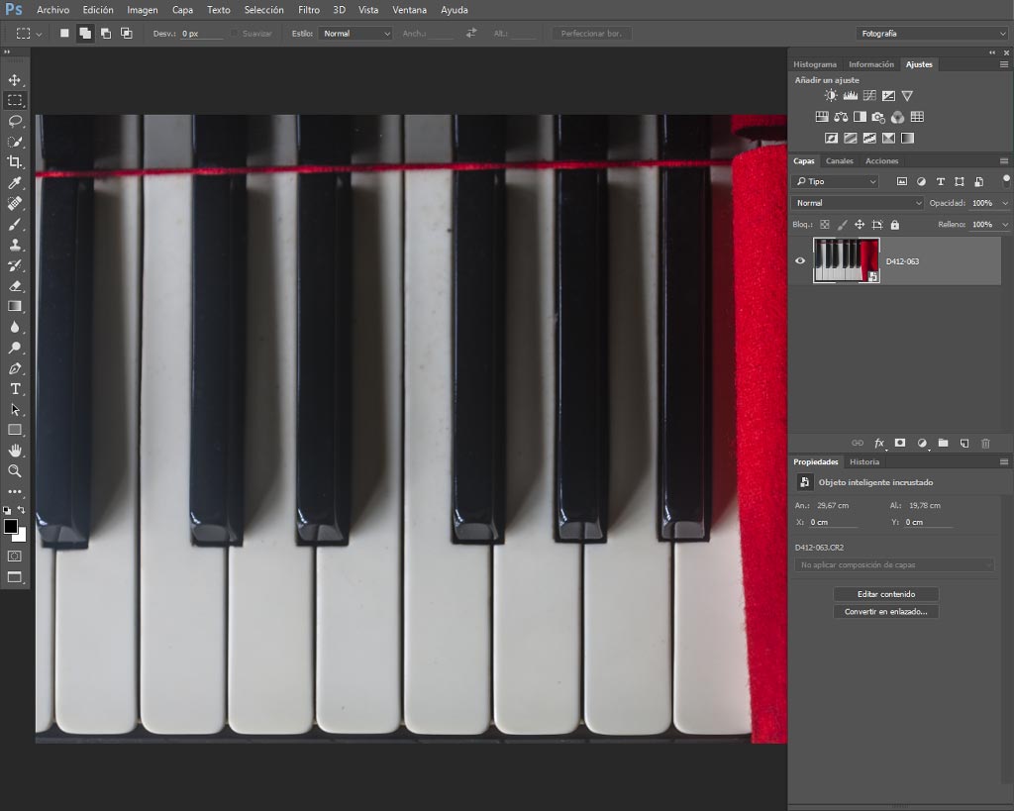Select the Eraser tool
Image resolution: width=1014 pixels, height=811 pixels.
pos(14,286)
